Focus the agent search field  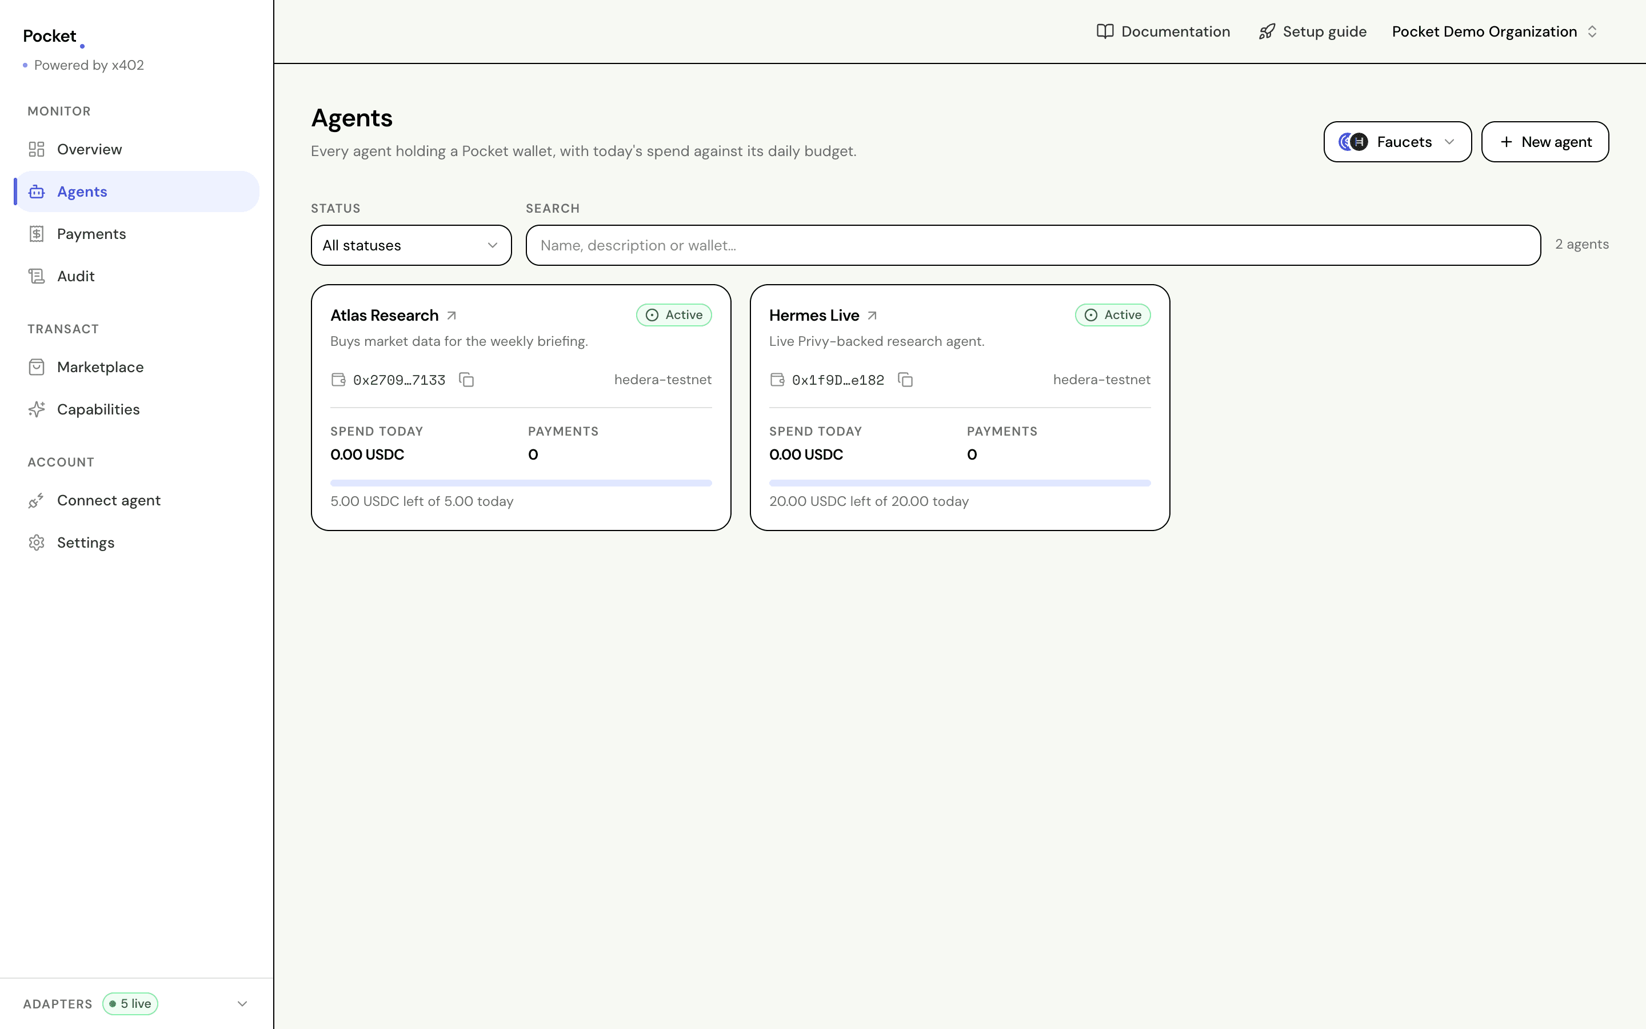[x=1033, y=245]
